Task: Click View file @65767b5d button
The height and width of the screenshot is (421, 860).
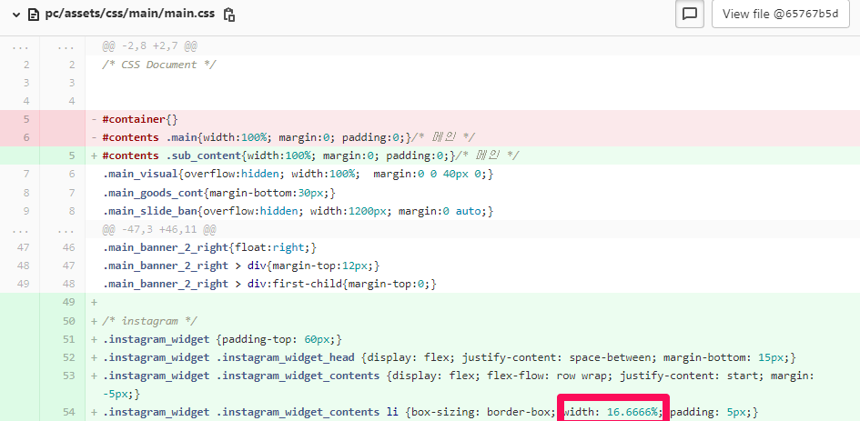Action: pyautogui.click(x=780, y=14)
